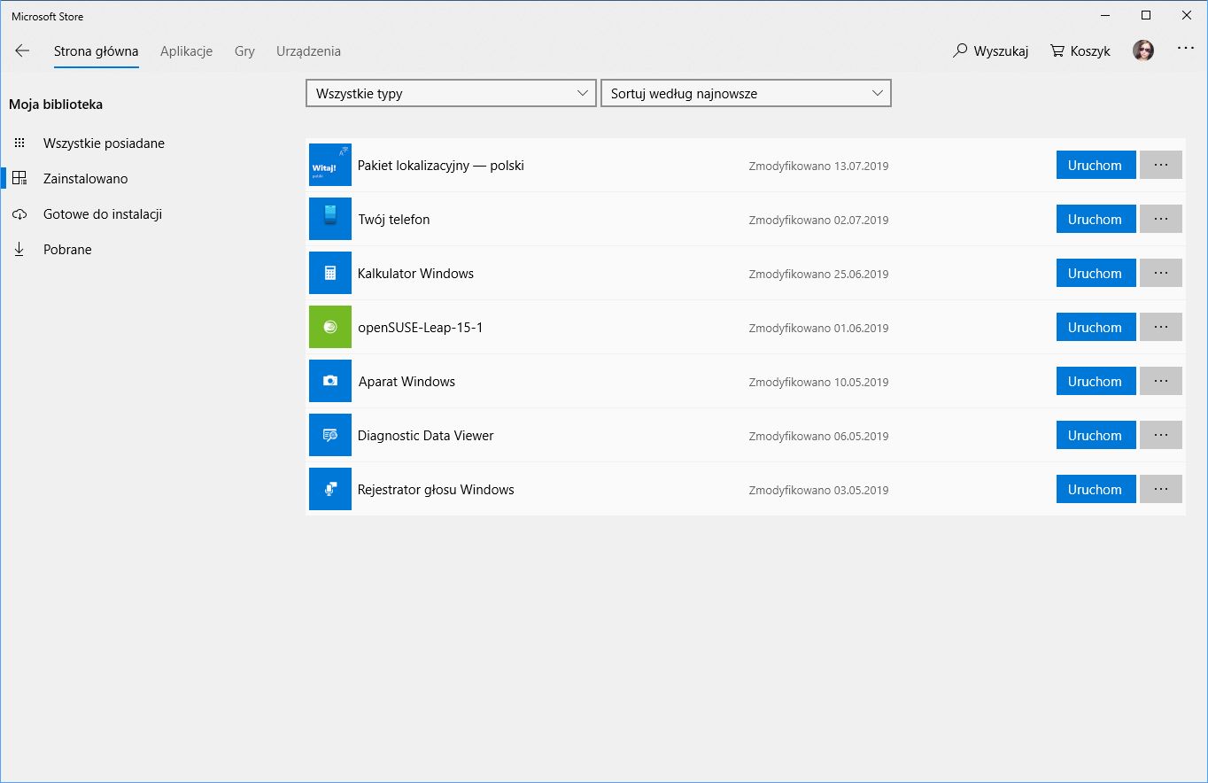Click the 'openSUSE-Leap-15-1' app name

420,328
